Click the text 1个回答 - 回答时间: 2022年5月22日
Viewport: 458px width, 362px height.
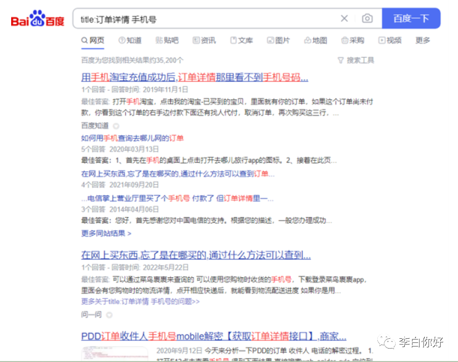pyautogui.click(x=135, y=267)
